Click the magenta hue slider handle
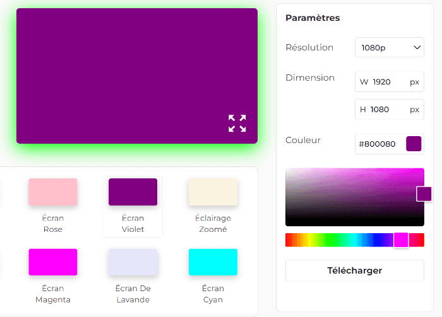The image size is (442, 317). (x=401, y=240)
